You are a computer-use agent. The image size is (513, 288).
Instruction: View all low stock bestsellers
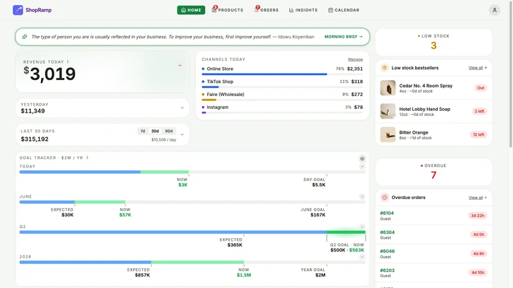[478, 68]
